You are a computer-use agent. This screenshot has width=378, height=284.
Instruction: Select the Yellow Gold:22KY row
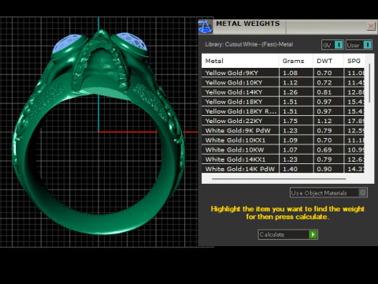click(x=283, y=121)
